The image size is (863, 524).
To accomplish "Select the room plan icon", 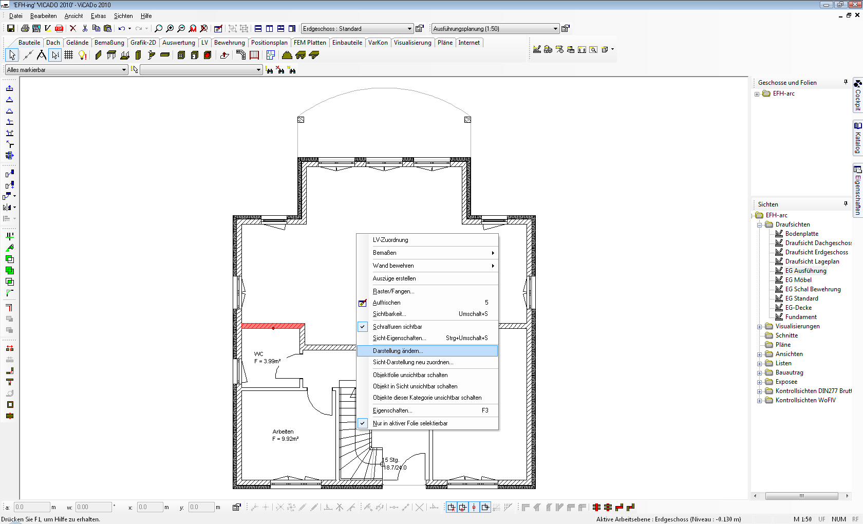I will coord(271,55).
